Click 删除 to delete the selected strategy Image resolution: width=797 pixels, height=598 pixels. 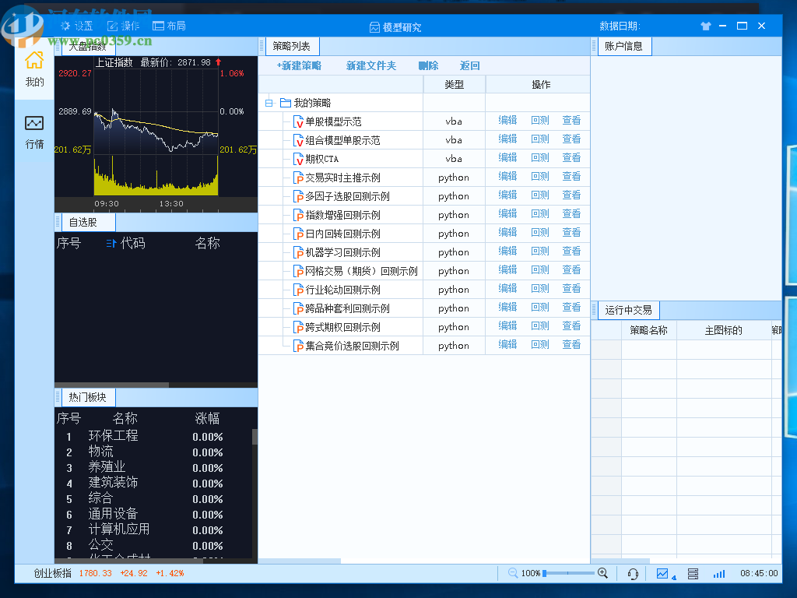tap(427, 65)
